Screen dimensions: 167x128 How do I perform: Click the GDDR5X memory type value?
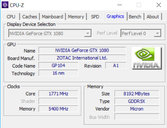(x=137, y=101)
